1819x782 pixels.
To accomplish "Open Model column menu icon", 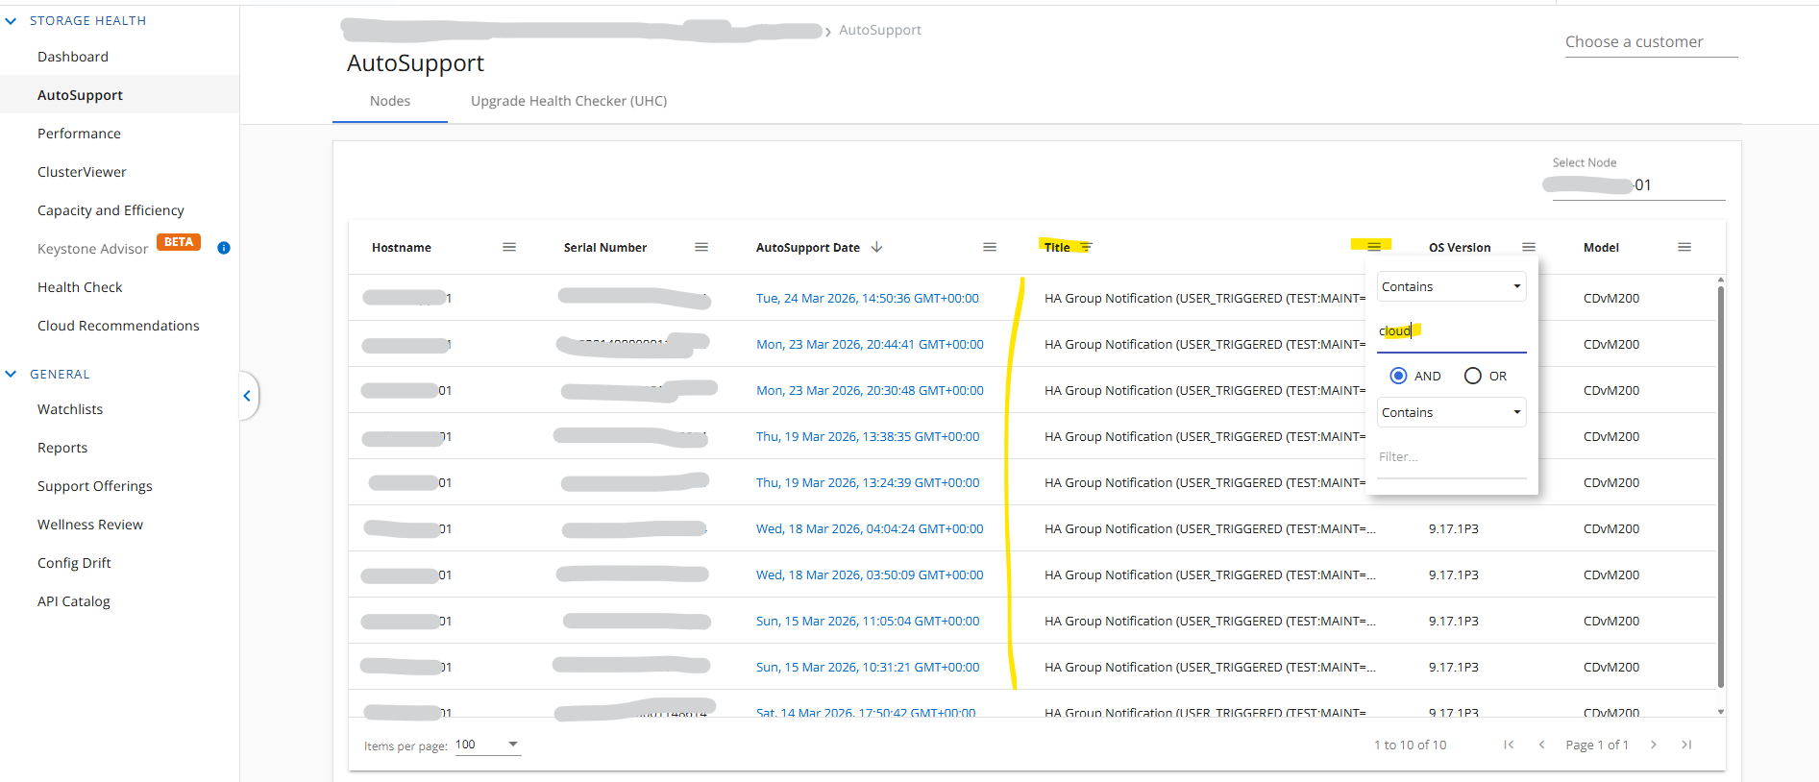I will coord(1684,247).
